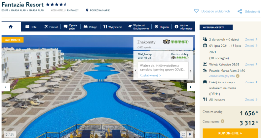Click the chevron next to room Zmień

pos(256,82)
